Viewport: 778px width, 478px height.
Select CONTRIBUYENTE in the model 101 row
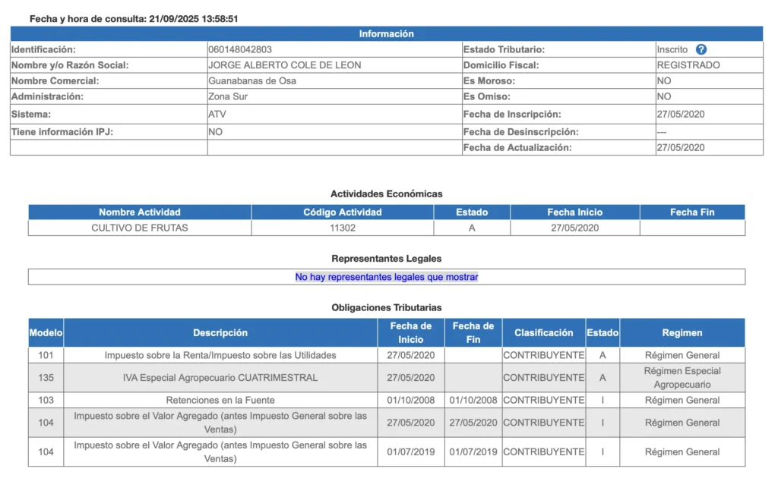point(544,355)
